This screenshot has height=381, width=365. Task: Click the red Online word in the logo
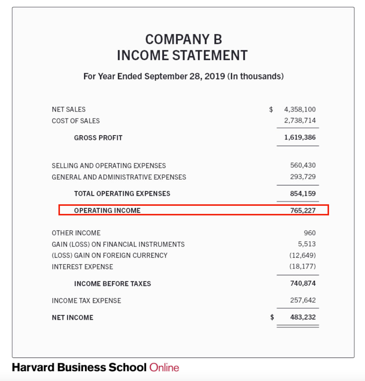coord(164,367)
